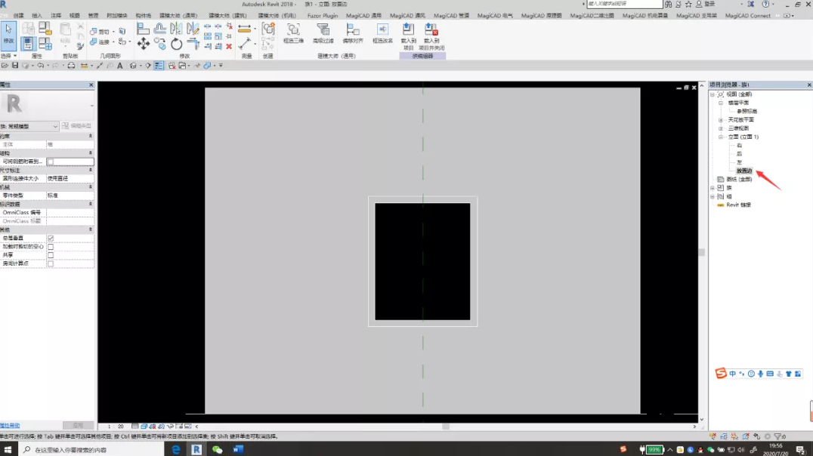The width and height of the screenshot is (813, 456).
Task: Collapse the 视图 (全部) tree node
Action: [713, 94]
